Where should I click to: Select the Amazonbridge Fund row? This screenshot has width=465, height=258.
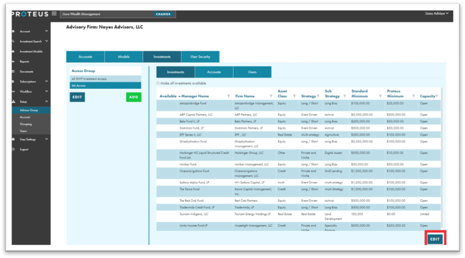(298, 105)
